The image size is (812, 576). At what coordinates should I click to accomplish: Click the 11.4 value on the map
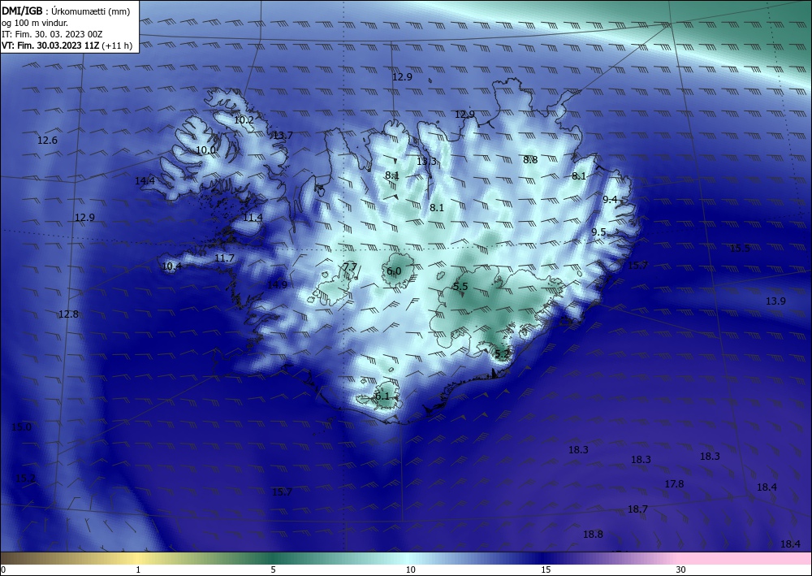click(253, 218)
